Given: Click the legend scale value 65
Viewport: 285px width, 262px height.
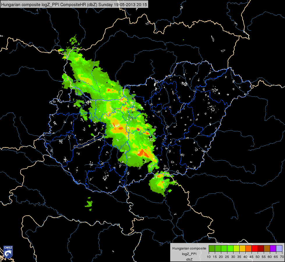Looking at the screenshot, I should 276,257.
